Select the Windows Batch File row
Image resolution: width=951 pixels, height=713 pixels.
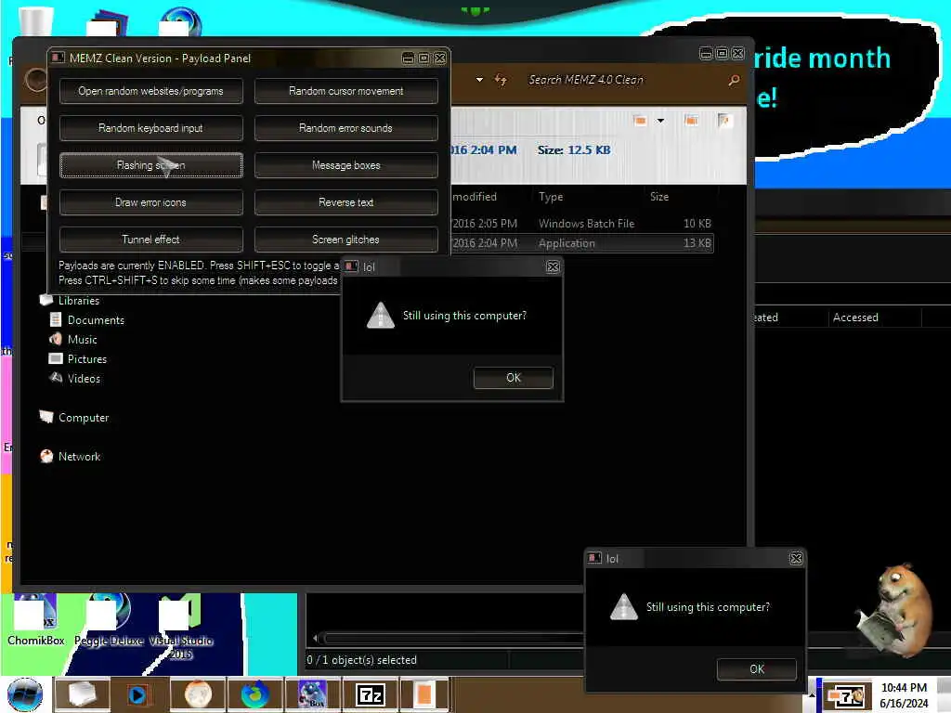coord(582,223)
